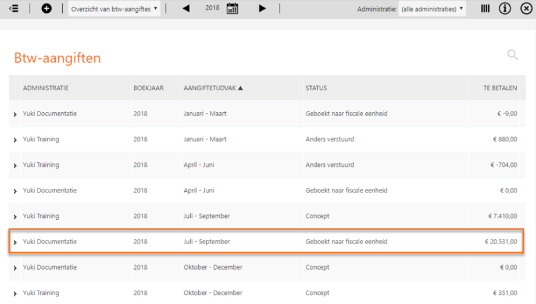Open the Administratie selection dropdown

pyautogui.click(x=433, y=9)
